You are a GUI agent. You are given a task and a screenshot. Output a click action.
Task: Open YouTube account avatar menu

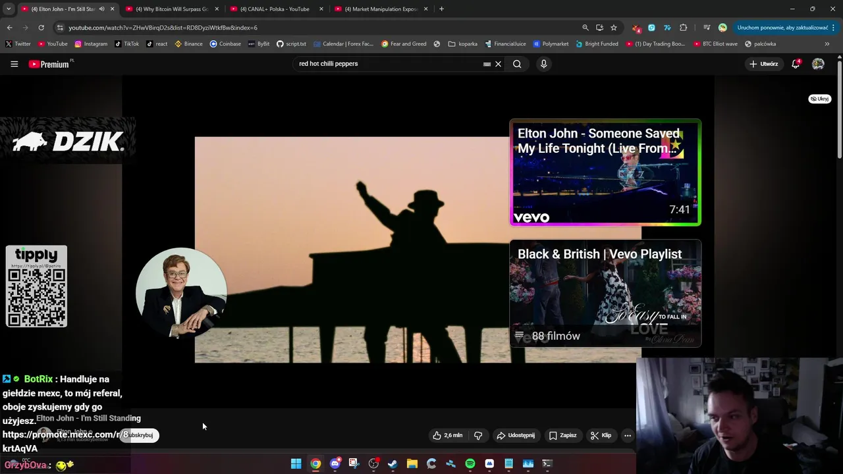(x=818, y=64)
